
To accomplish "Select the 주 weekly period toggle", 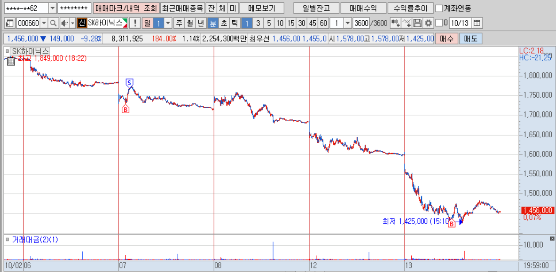I will pyautogui.click(x=179, y=23).
